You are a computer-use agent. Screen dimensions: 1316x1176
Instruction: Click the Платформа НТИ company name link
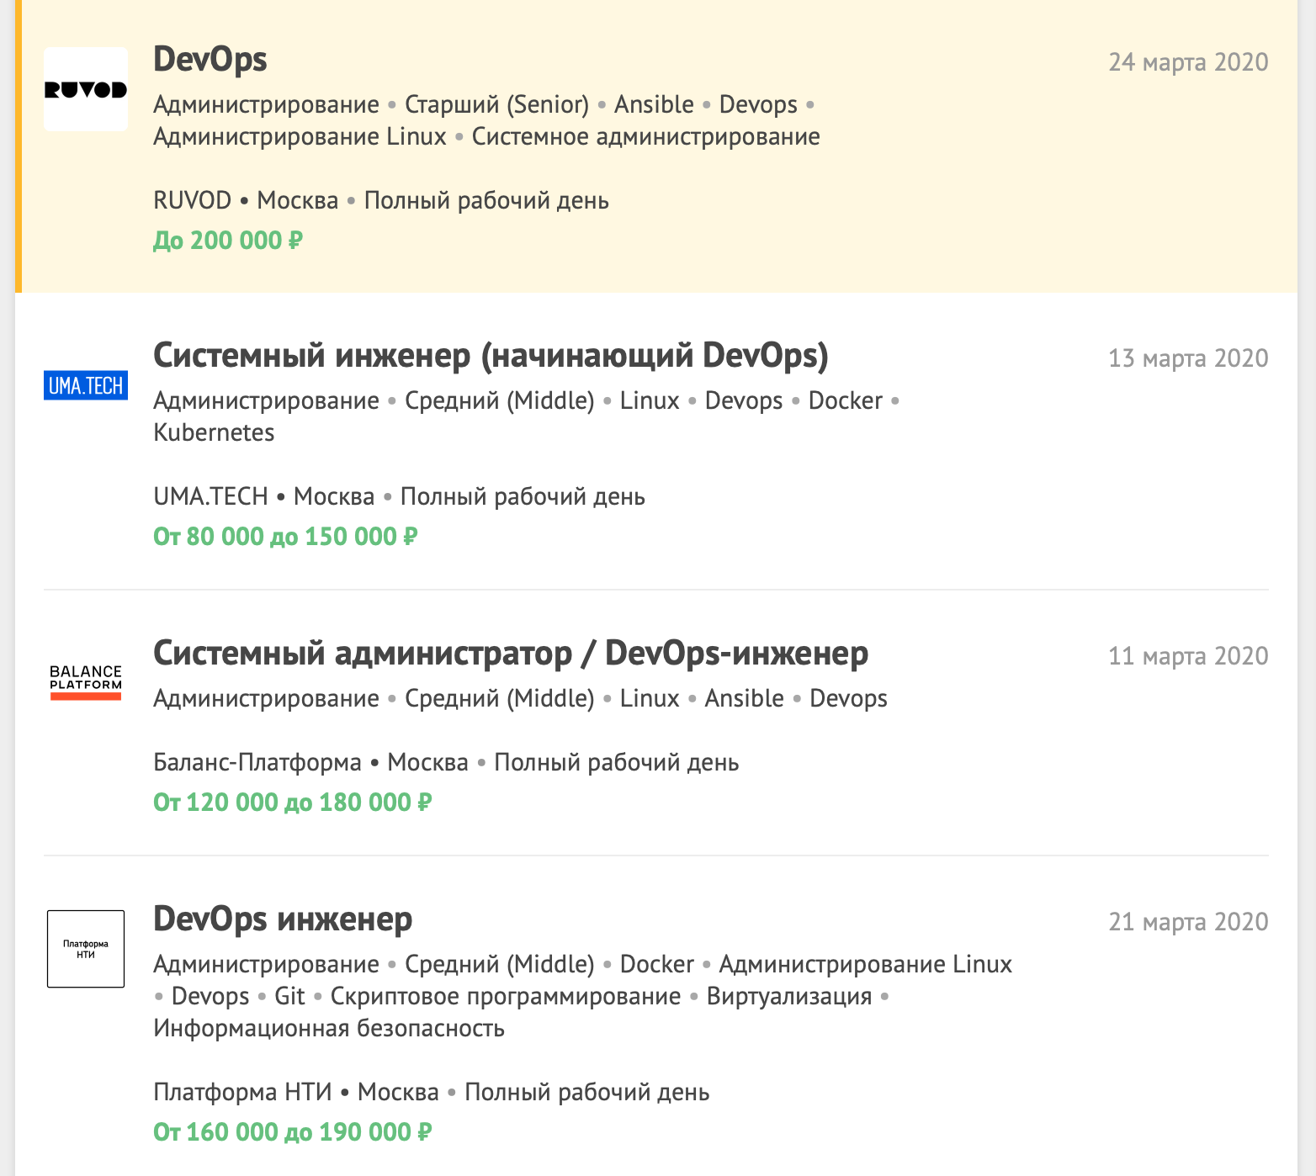tap(242, 1093)
